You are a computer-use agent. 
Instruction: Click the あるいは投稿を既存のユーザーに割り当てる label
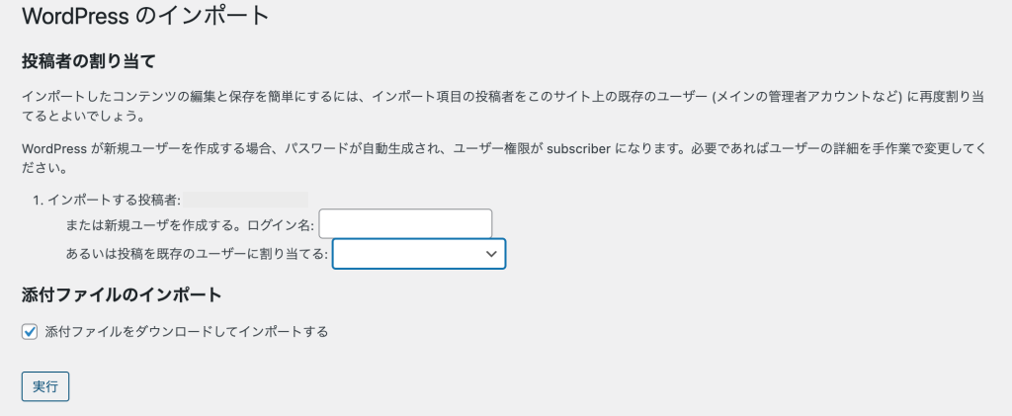click(197, 254)
